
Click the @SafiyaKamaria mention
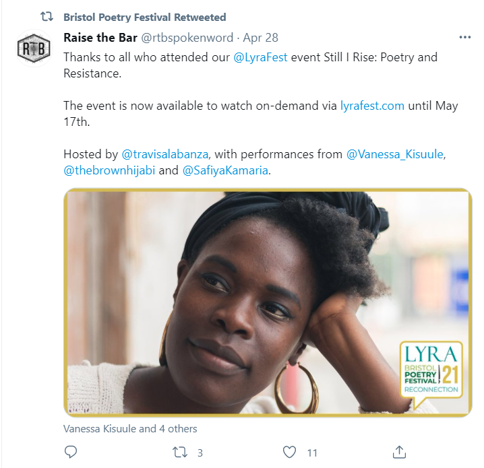coord(226,170)
